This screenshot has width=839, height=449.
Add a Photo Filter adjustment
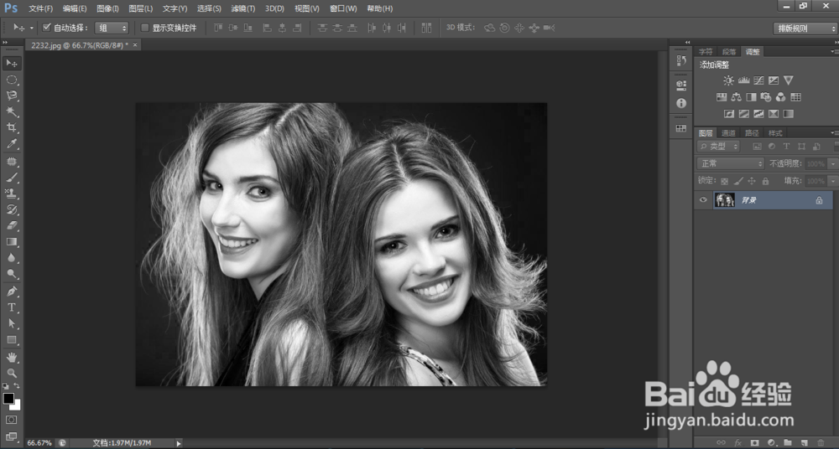click(766, 96)
